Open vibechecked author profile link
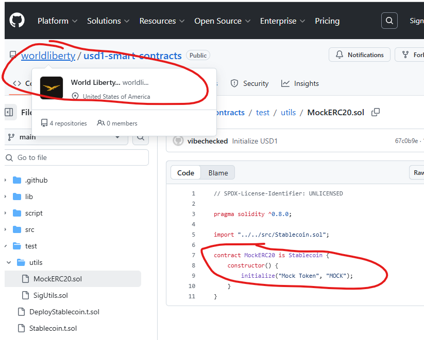The image size is (424, 340). click(x=208, y=141)
